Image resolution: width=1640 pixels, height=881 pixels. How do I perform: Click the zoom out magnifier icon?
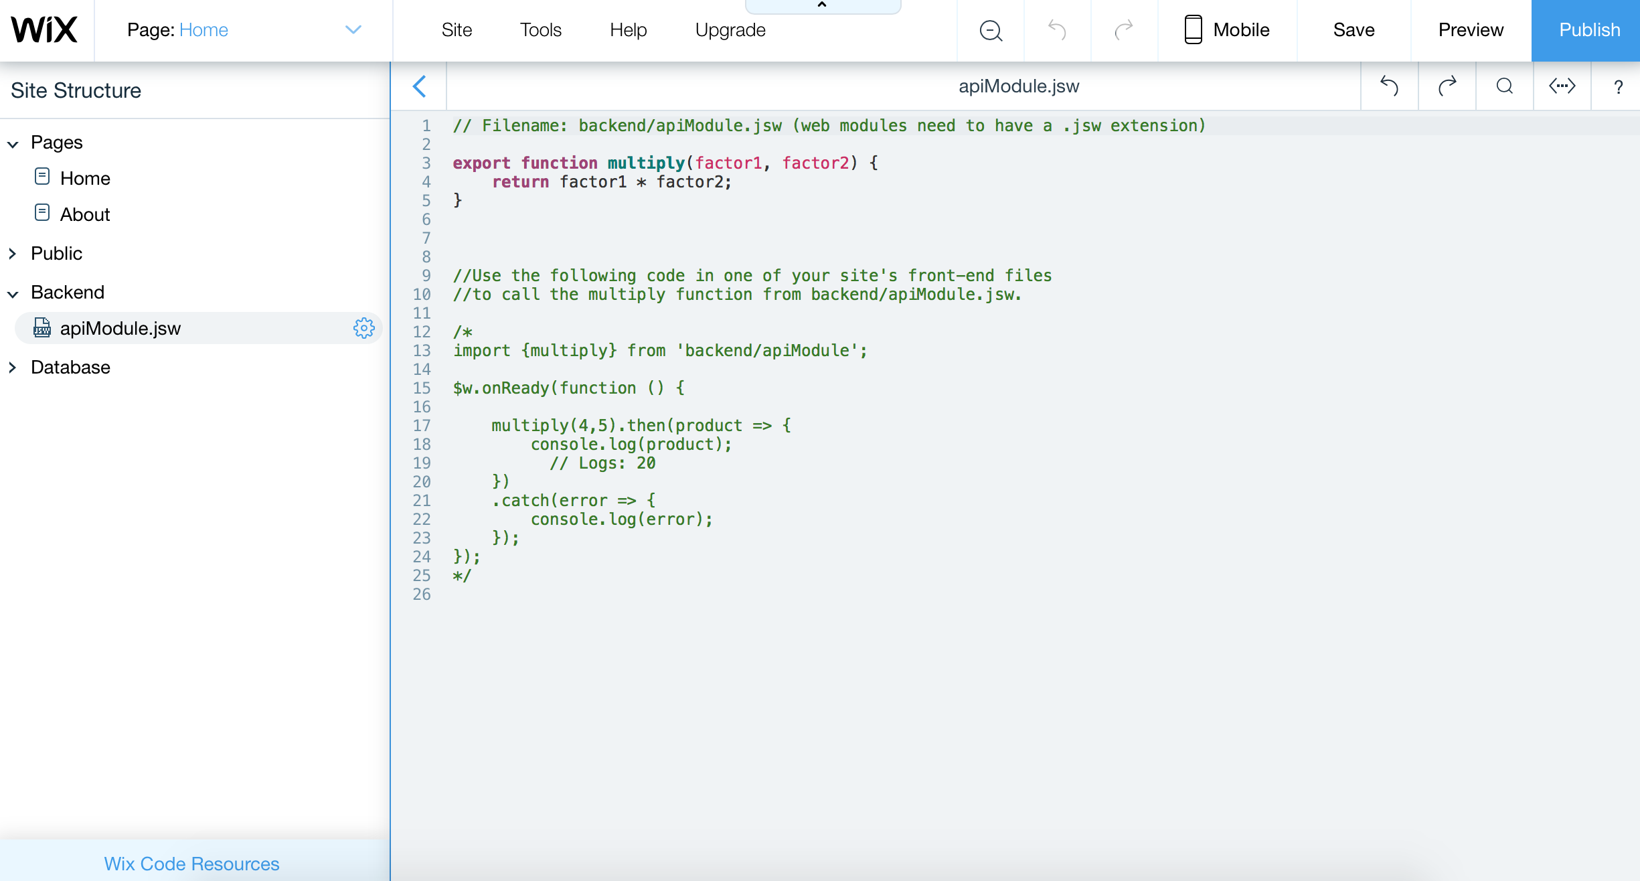pos(991,30)
